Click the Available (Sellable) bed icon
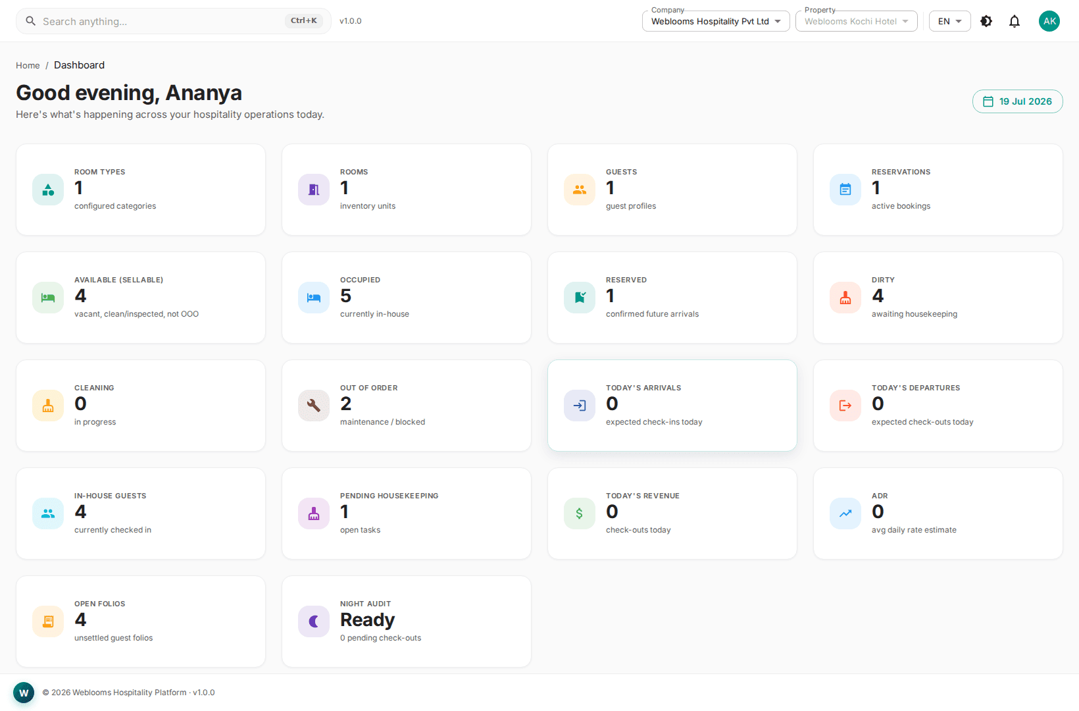Image resolution: width=1079 pixels, height=711 pixels. point(48,298)
